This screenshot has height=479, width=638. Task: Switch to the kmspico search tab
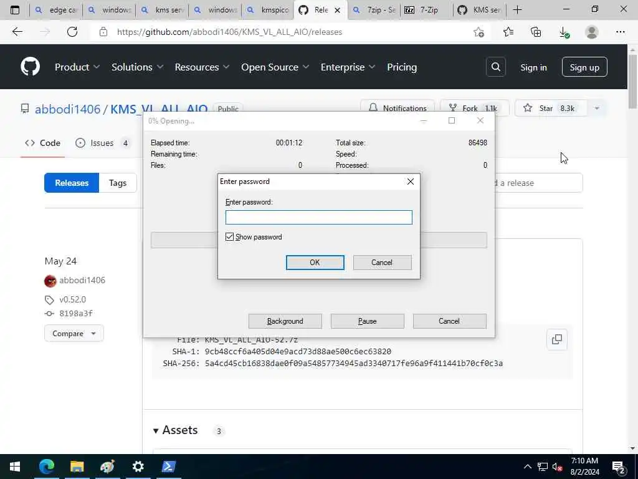coord(267,10)
